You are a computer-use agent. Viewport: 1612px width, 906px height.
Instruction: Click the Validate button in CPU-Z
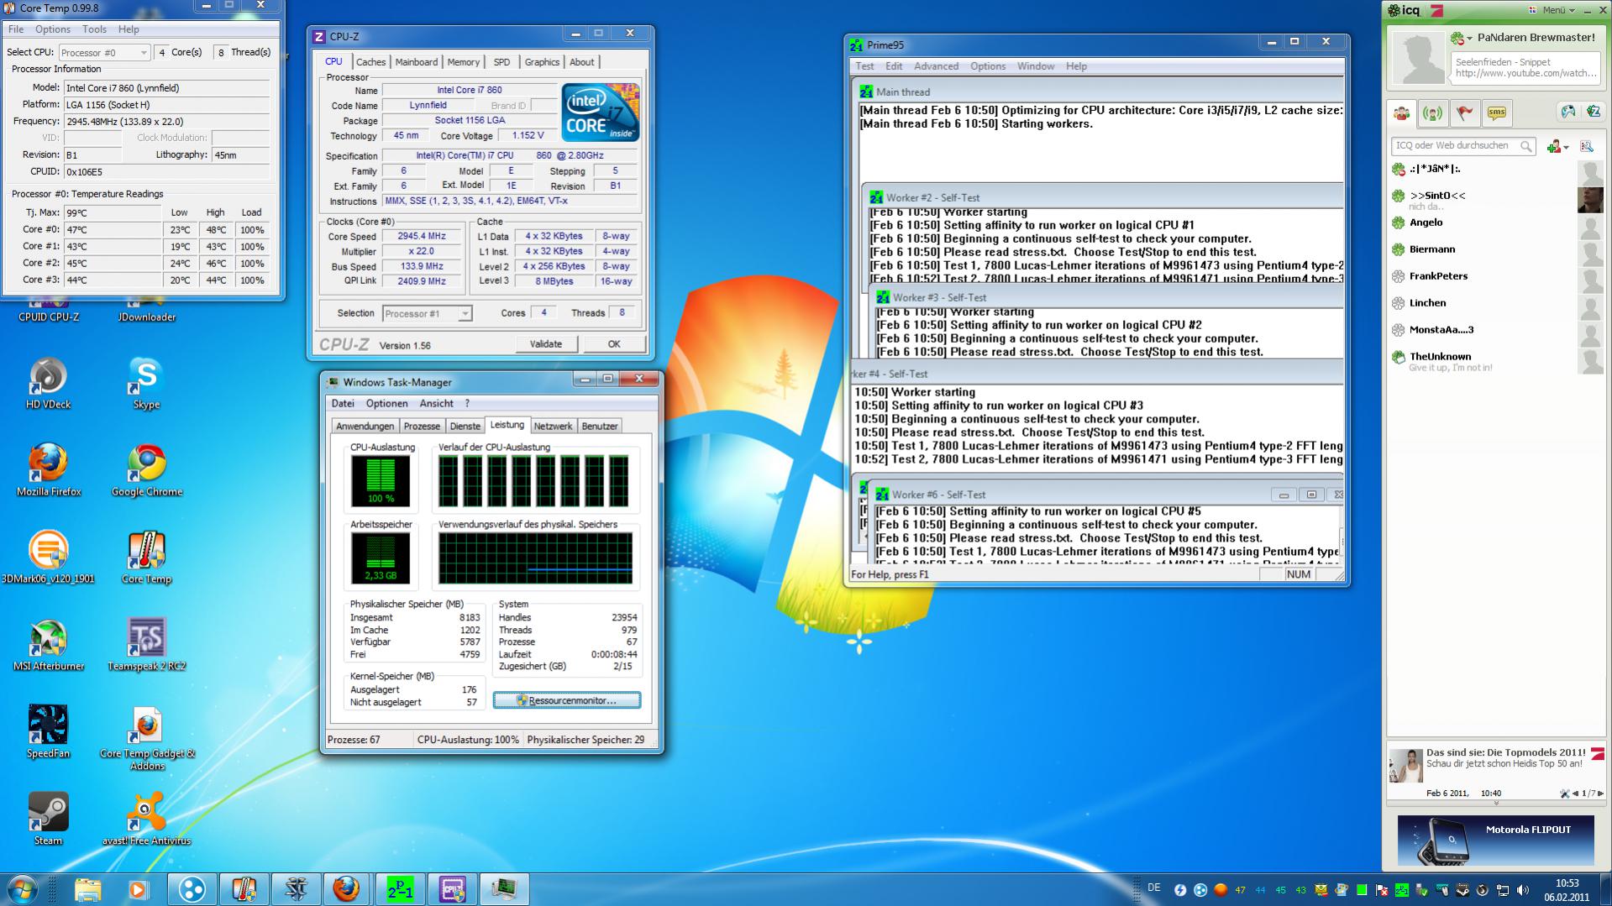click(x=545, y=344)
